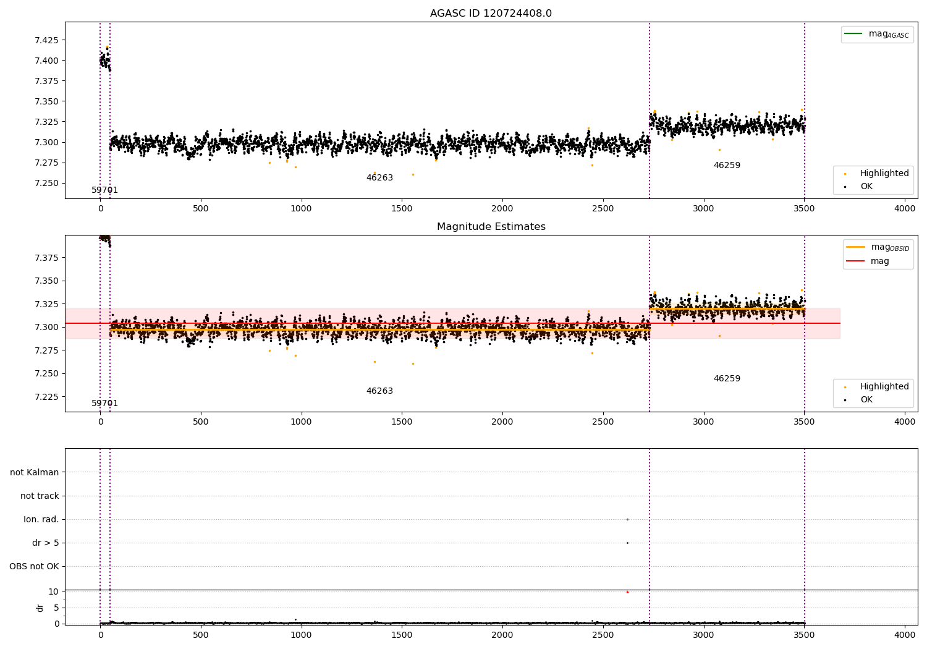927x649 pixels.
Task: Click OK legend entry in AGASC ID plot
Action: tap(857, 186)
